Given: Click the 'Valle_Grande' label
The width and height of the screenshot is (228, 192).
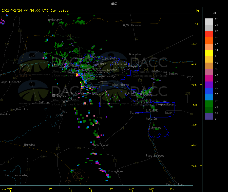Looking at the screenshot, I should pyautogui.click(x=75, y=93).
